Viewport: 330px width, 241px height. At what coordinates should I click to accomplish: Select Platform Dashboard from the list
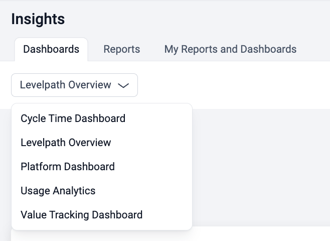pos(68,167)
